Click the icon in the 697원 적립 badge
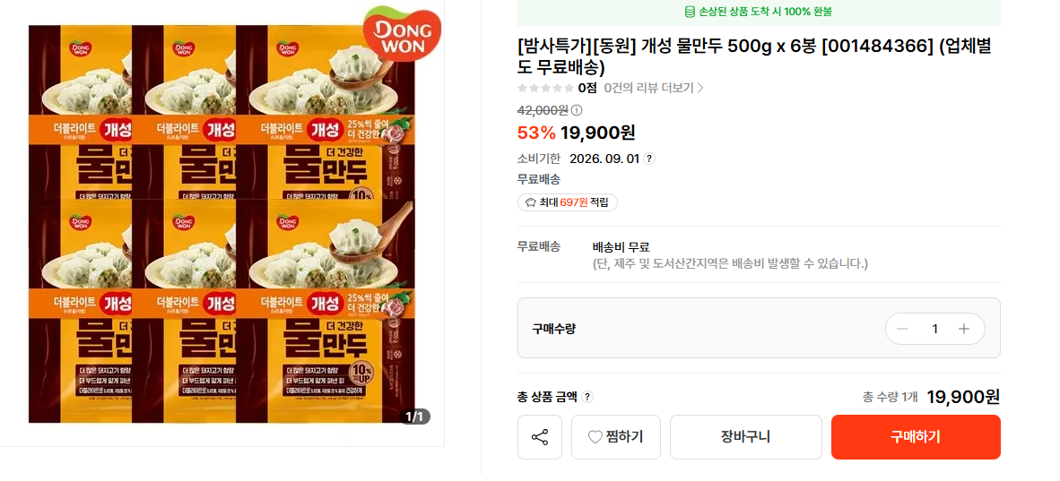The image size is (1060, 481). (x=530, y=202)
